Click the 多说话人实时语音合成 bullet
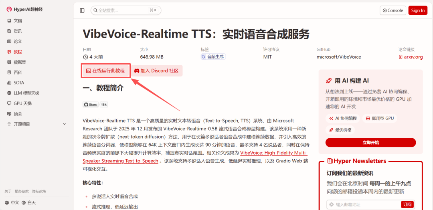Viewport: 433px width, 210px height. click(115, 196)
